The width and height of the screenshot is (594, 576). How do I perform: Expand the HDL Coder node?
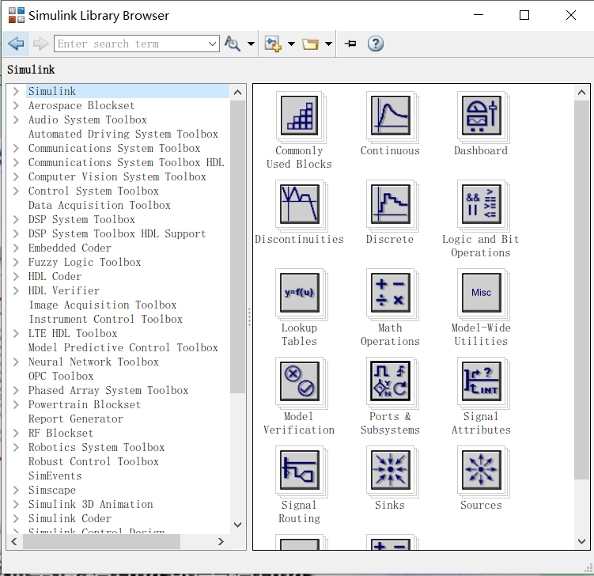(16, 276)
